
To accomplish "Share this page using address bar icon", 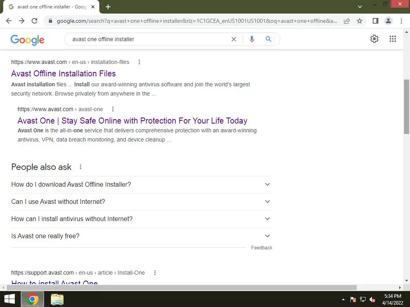I will (x=347, y=21).
